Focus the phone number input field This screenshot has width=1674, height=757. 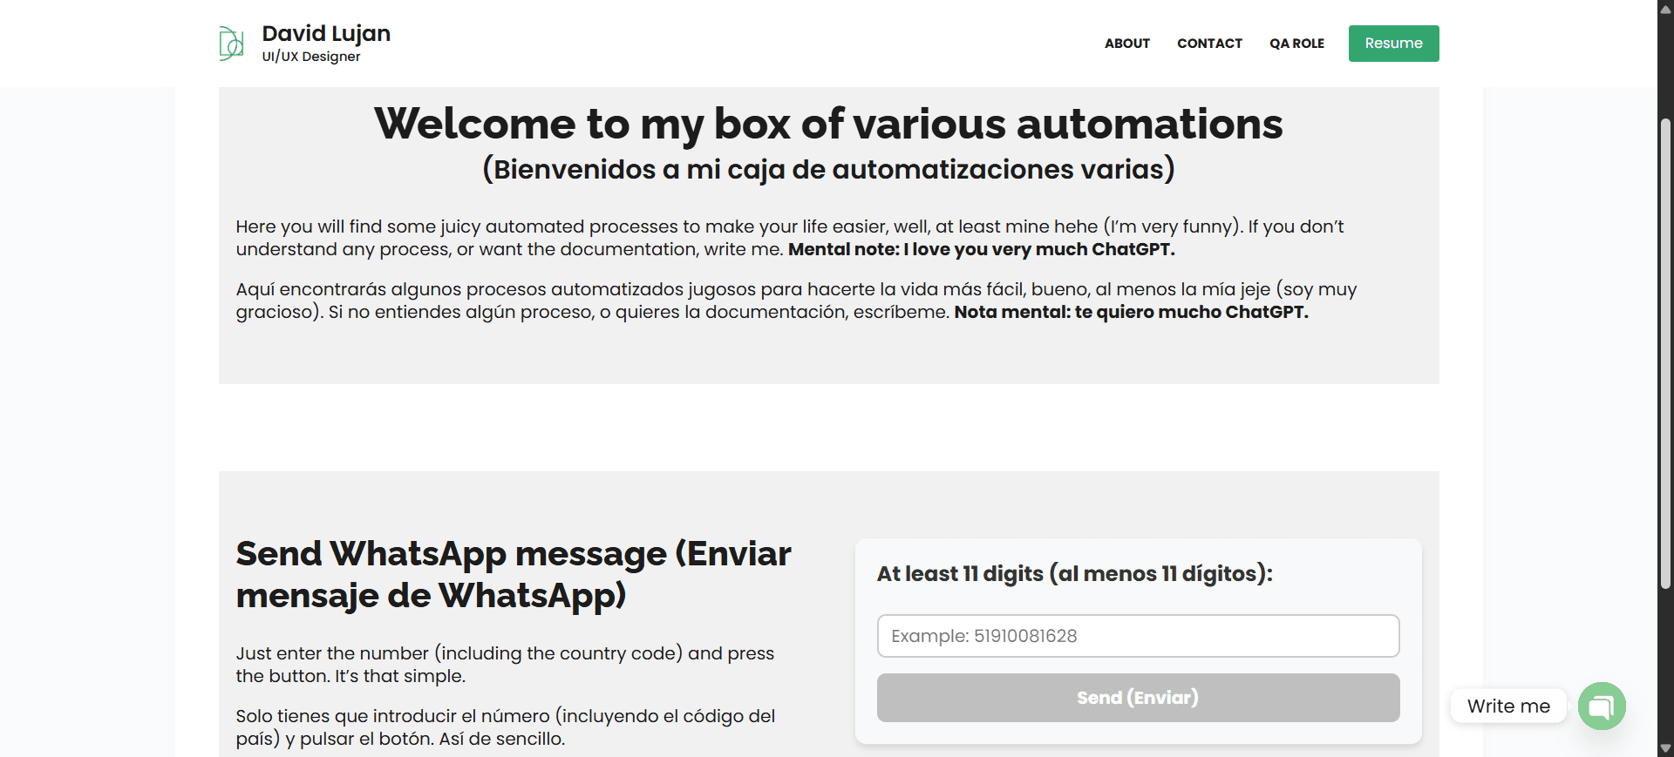click(x=1138, y=636)
